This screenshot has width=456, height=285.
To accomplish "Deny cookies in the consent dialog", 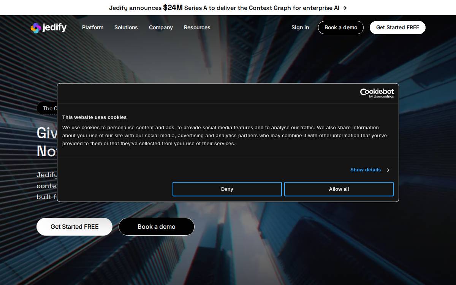I will (227, 189).
